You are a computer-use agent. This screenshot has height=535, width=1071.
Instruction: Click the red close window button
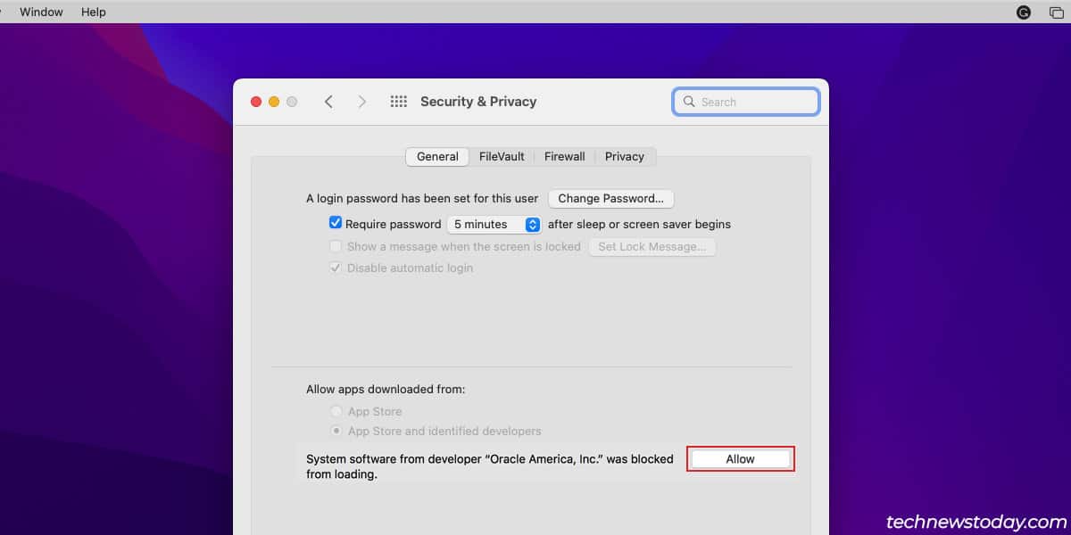click(256, 102)
